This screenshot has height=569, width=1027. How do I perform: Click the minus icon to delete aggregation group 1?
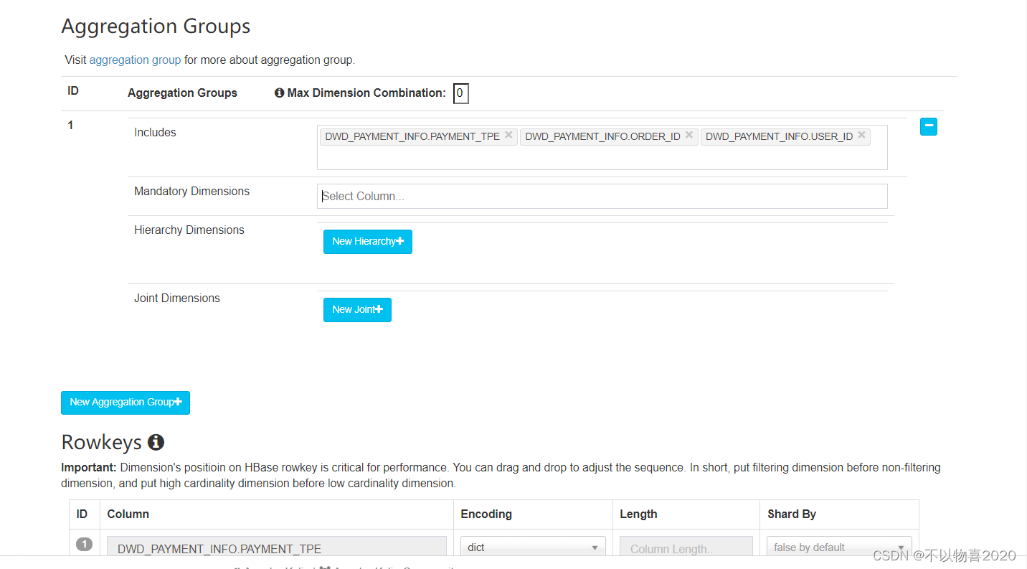click(x=929, y=127)
